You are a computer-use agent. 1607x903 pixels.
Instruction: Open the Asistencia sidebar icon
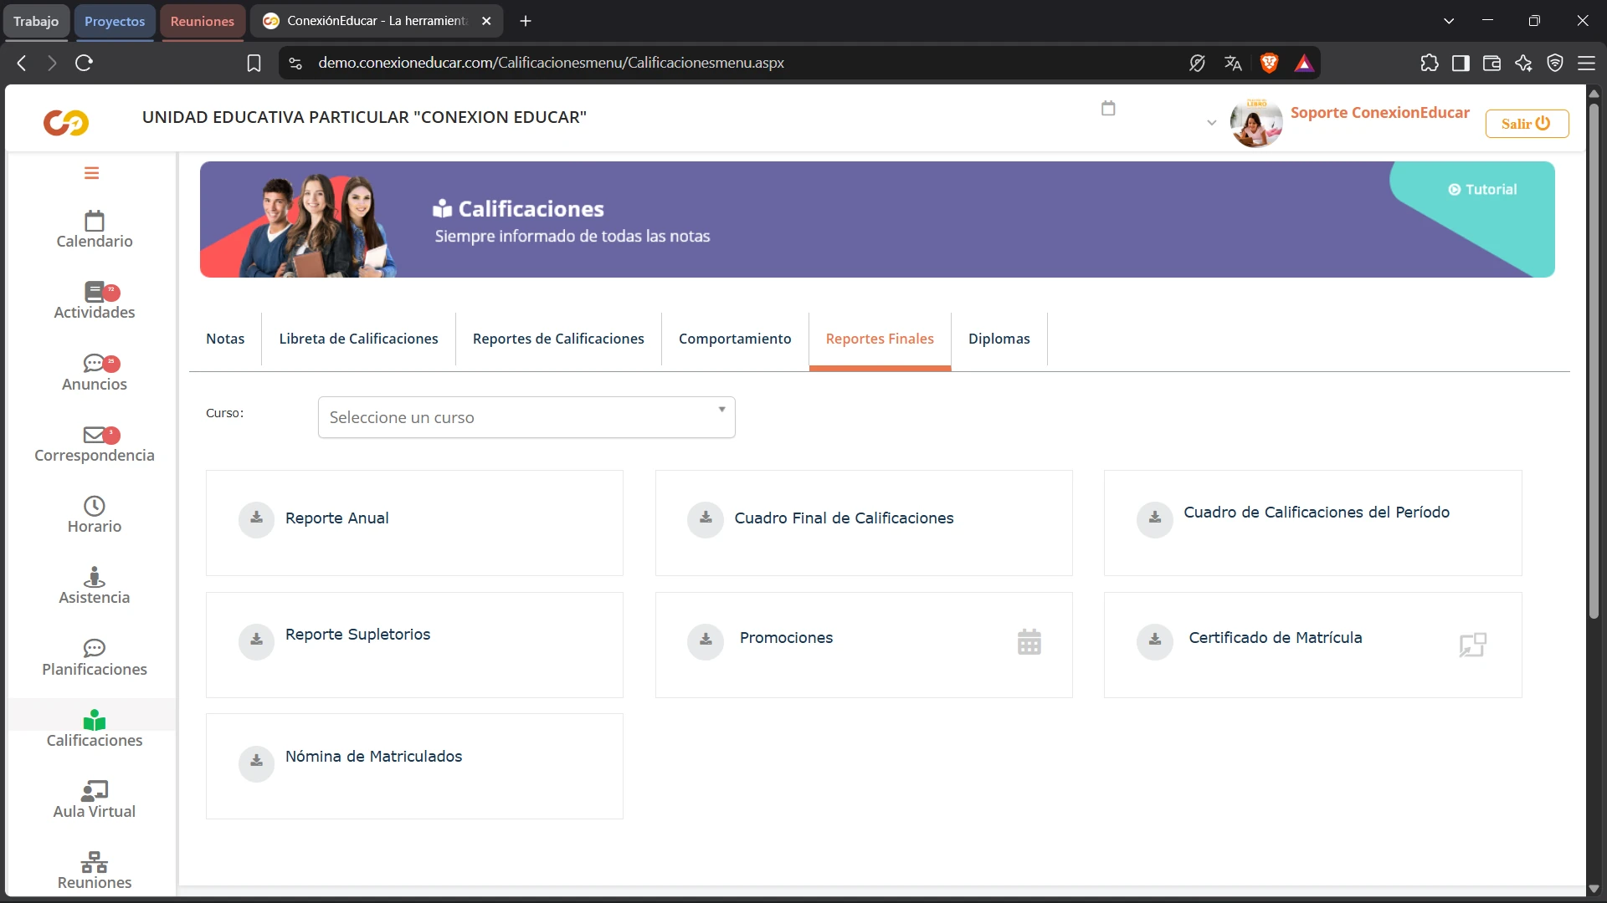[95, 577]
